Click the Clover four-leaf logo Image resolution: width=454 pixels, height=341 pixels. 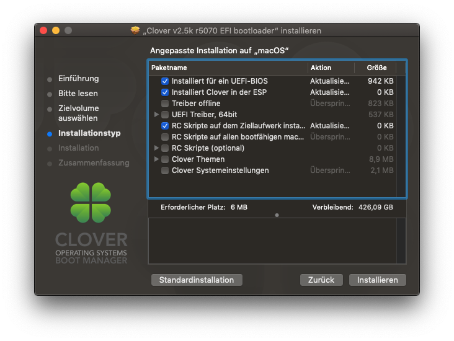coord(91,203)
